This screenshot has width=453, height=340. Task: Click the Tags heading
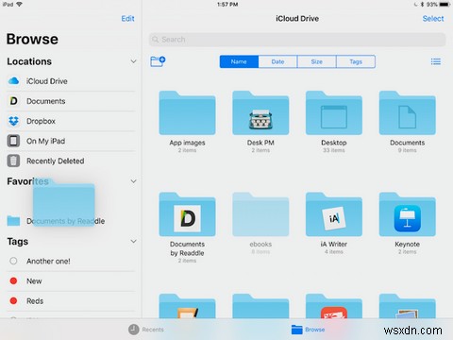(x=18, y=242)
